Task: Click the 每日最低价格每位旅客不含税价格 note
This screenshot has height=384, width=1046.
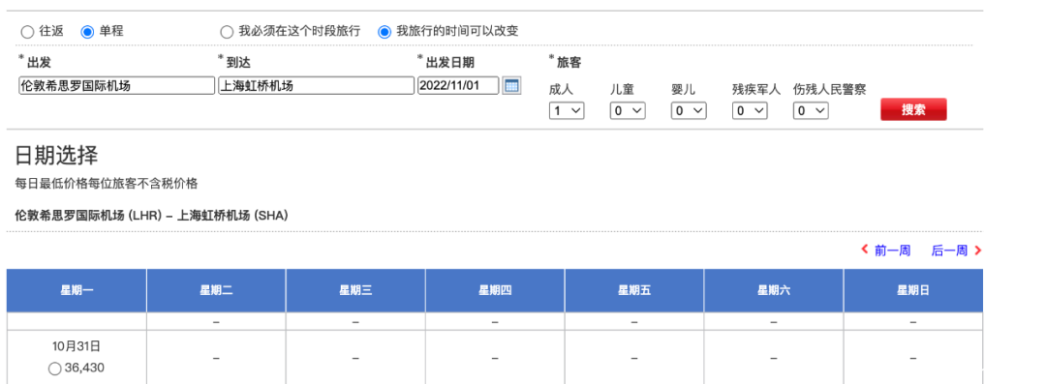Action: 107,184
